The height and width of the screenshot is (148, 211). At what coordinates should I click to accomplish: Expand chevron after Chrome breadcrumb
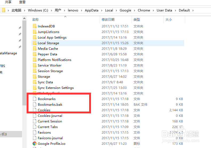pos(153,10)
